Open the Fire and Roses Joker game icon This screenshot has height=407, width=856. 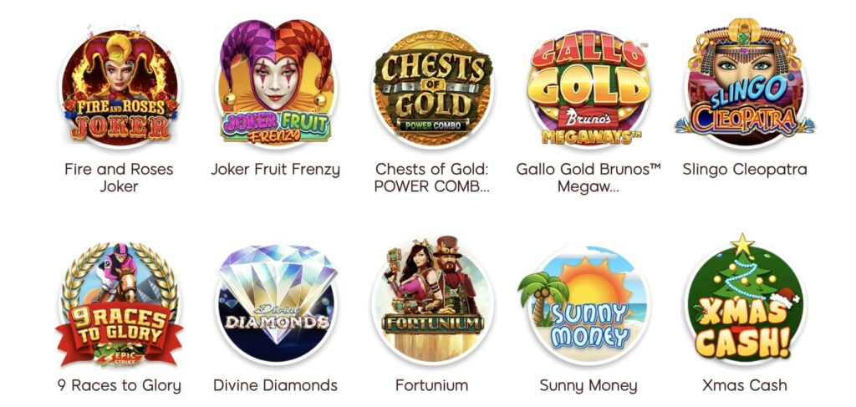(x=119, y=87)
